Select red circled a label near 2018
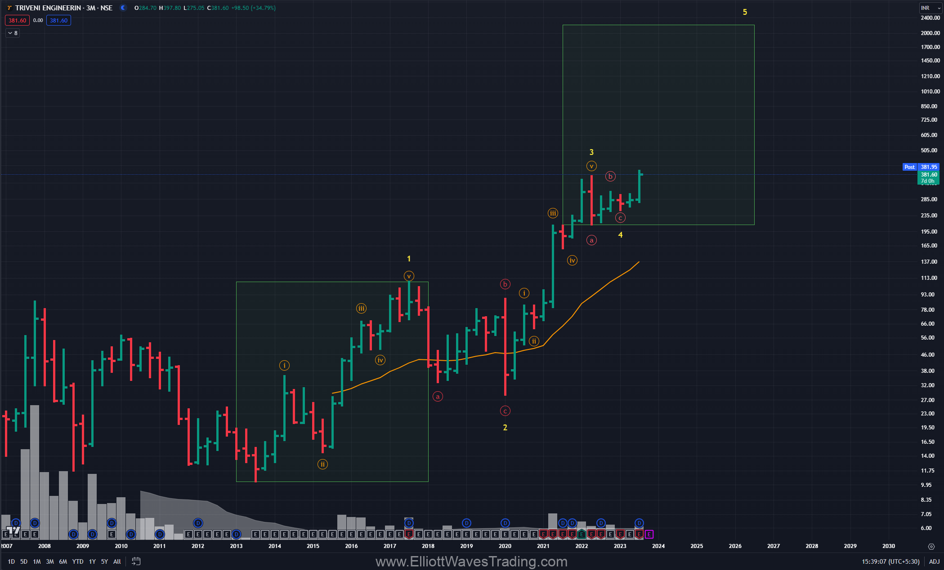This screenshot has width=944, height=570. (438, 396)
